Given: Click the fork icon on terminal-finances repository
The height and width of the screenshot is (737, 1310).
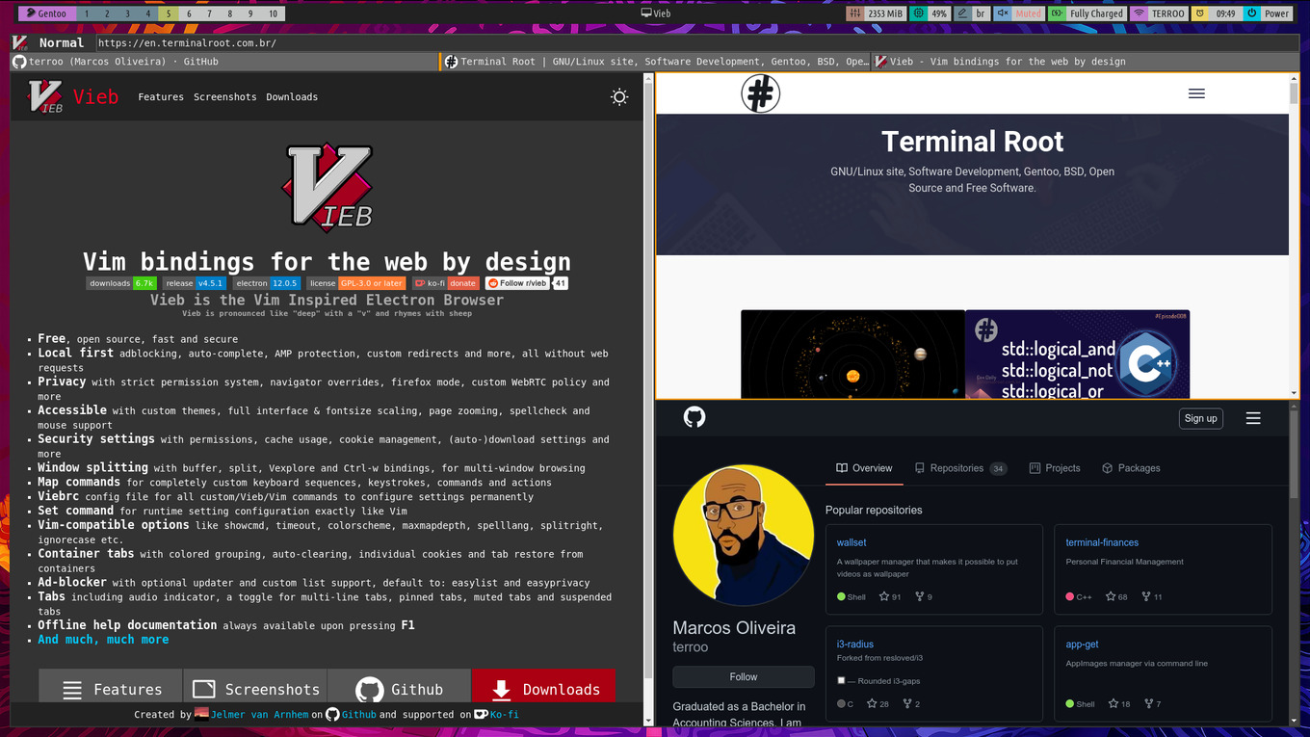Looking at the screenshot, I should point(1146,596).
